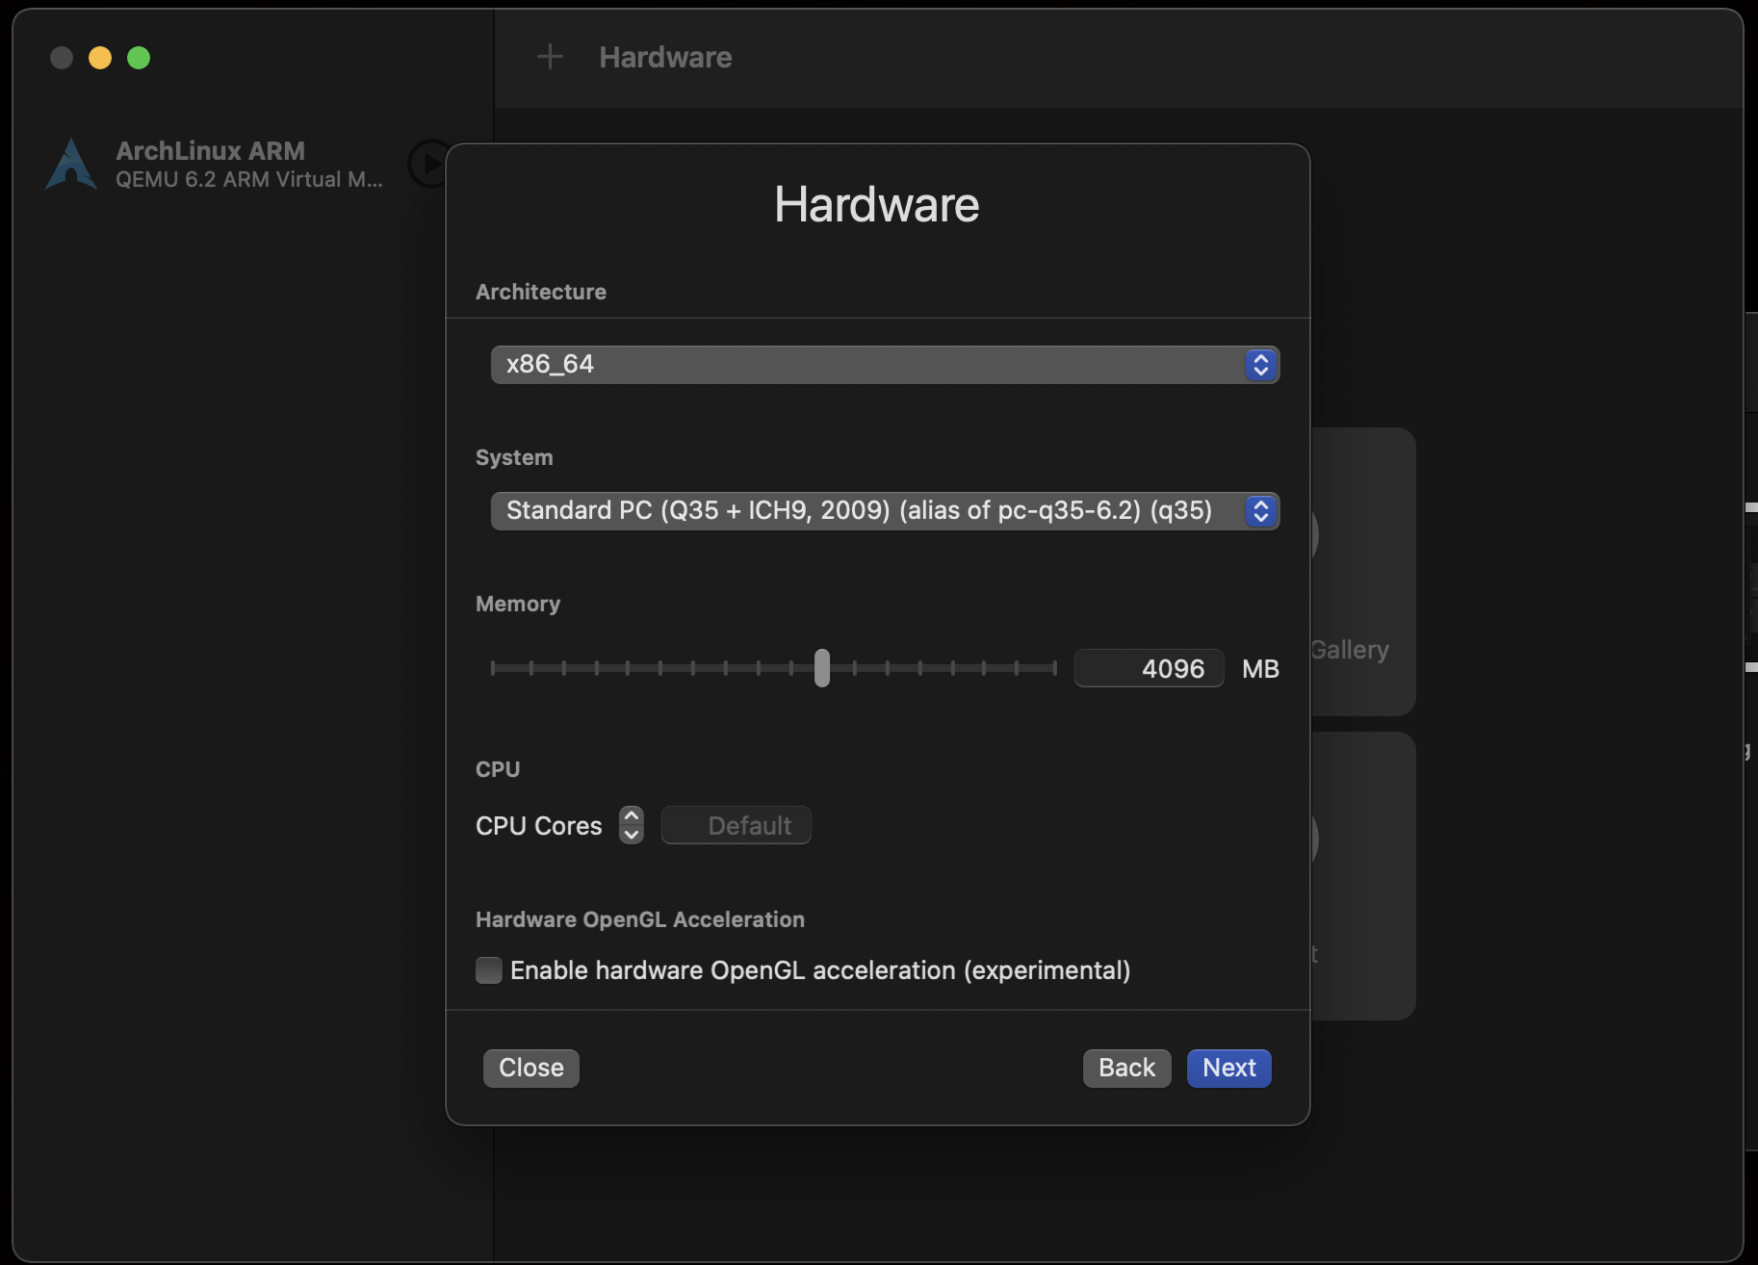Open the x86_64 architecture dropdown
This screenshot has height=1265, width=1758.
click(866, 365)
